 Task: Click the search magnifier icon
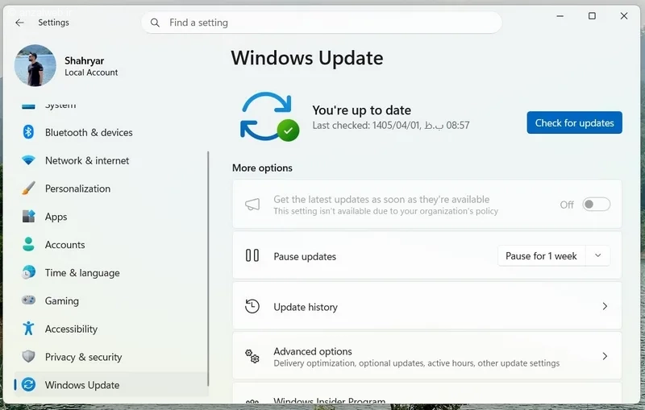[x=155, y=23]
